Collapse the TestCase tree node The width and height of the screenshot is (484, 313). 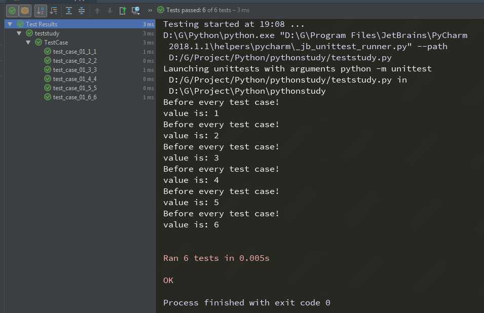[x=28, y=42]
